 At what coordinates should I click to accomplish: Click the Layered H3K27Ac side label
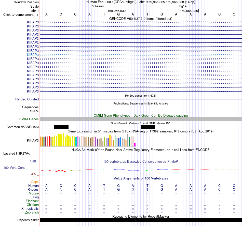[x=17, y=154]
